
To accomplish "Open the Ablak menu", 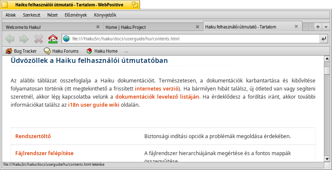I will click(x=11, y=15).
